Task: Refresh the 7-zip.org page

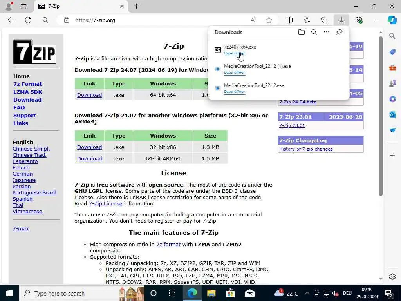Action: pos(28,20)
